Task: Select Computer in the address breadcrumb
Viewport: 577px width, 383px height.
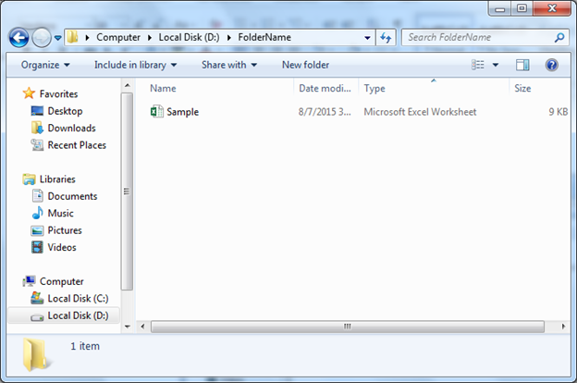Action: coord(118,37)
